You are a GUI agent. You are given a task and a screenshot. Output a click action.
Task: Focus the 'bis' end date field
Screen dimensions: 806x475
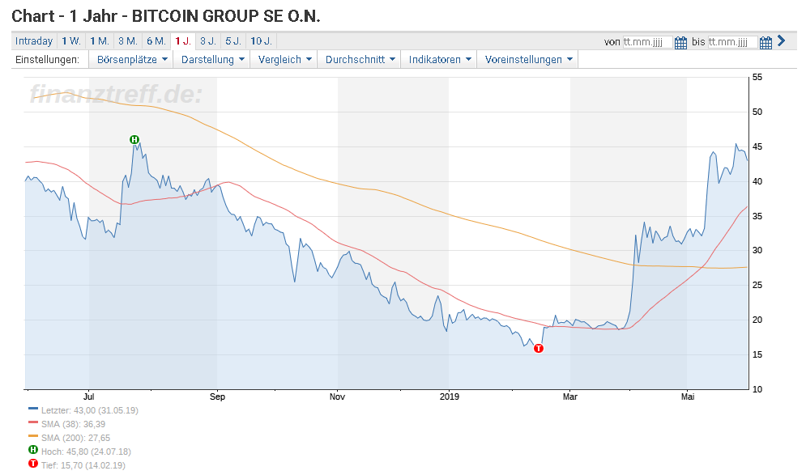click(x=732, y=42)
